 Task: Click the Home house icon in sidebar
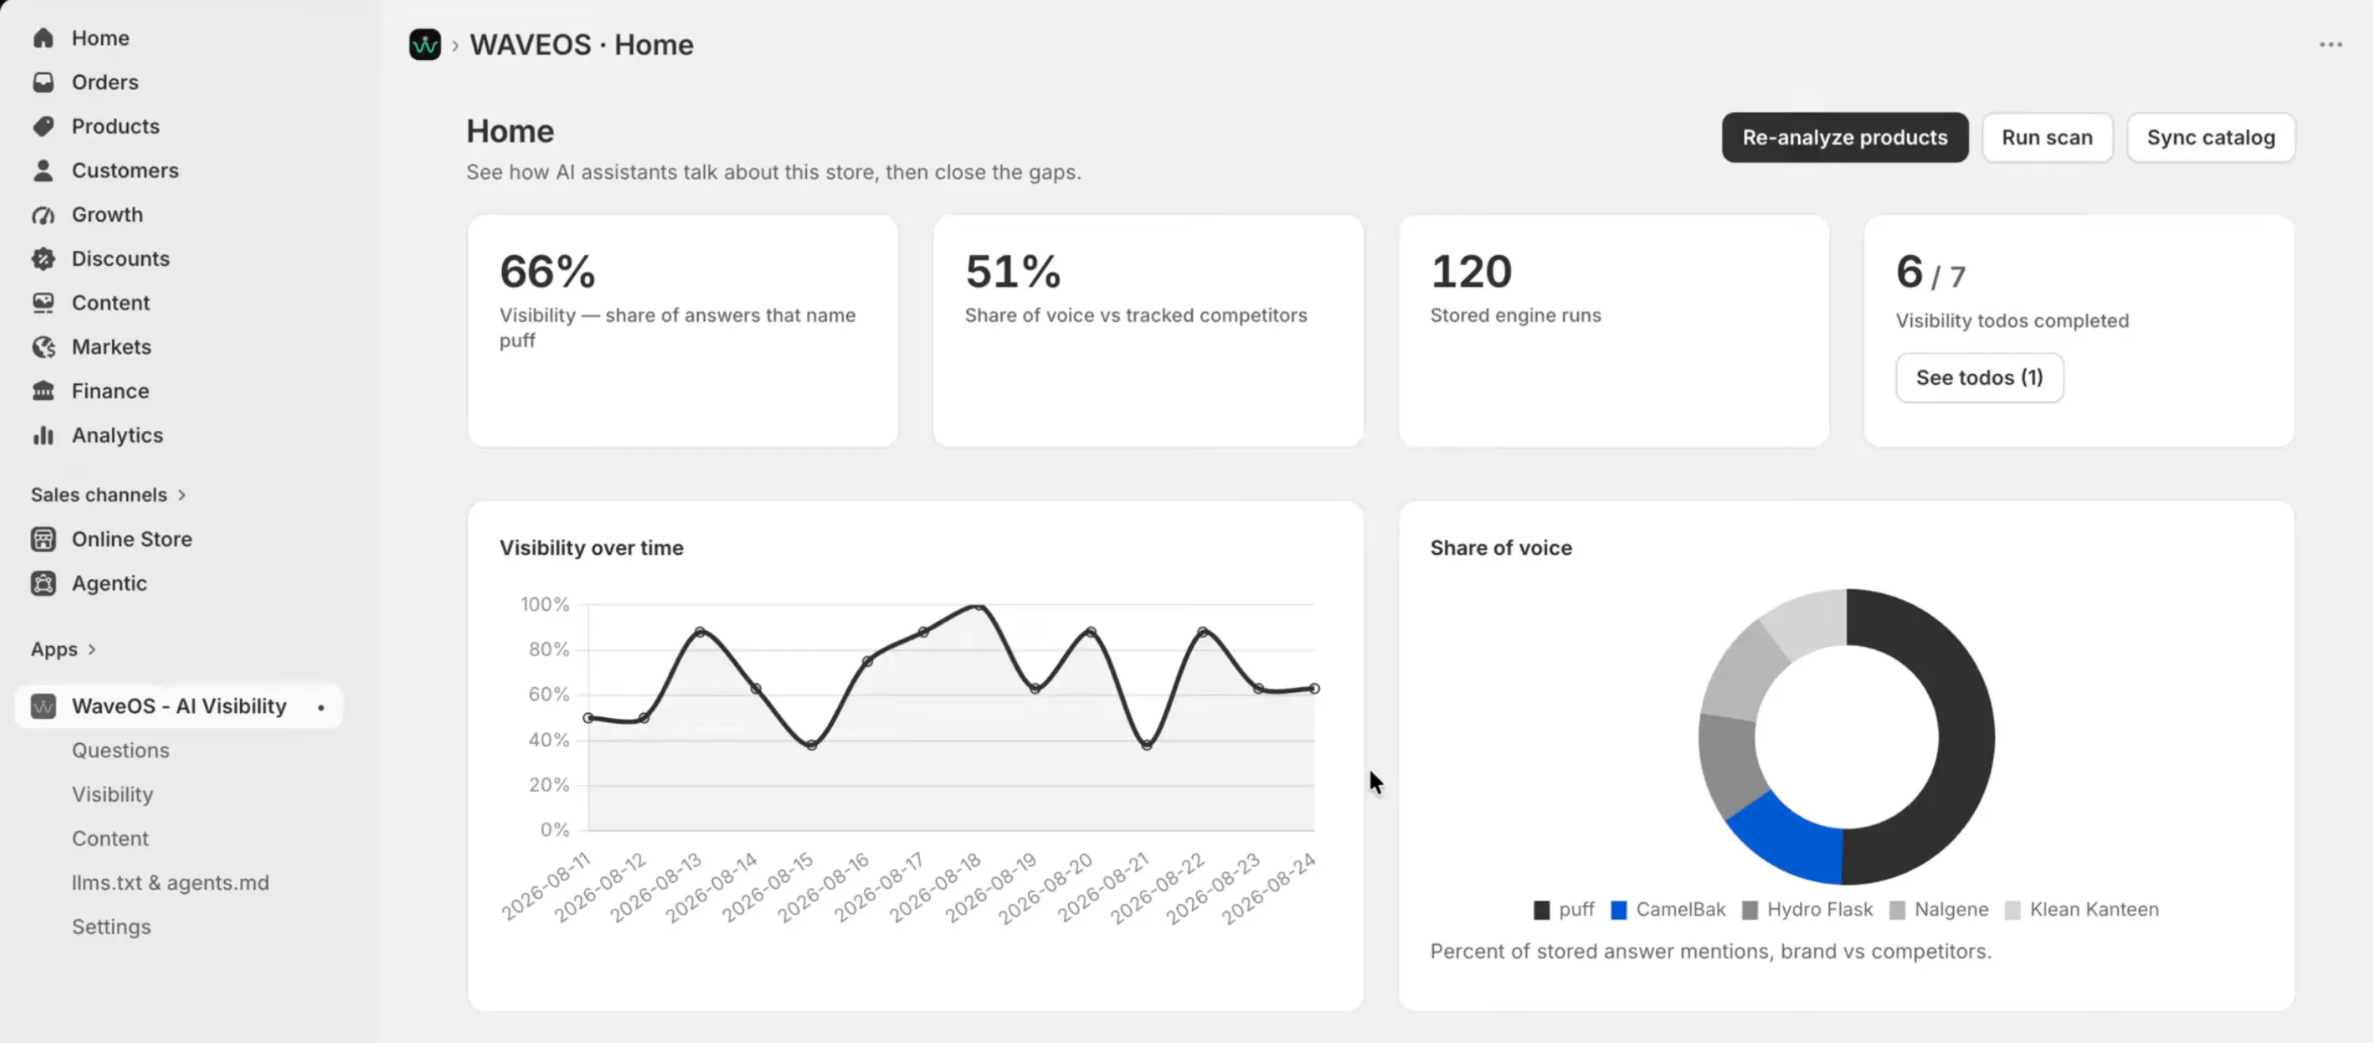(x=43, y=38)
